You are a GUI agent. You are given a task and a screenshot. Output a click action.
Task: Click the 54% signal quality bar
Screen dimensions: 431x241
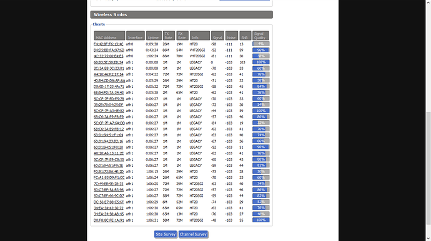coord(261,105)
